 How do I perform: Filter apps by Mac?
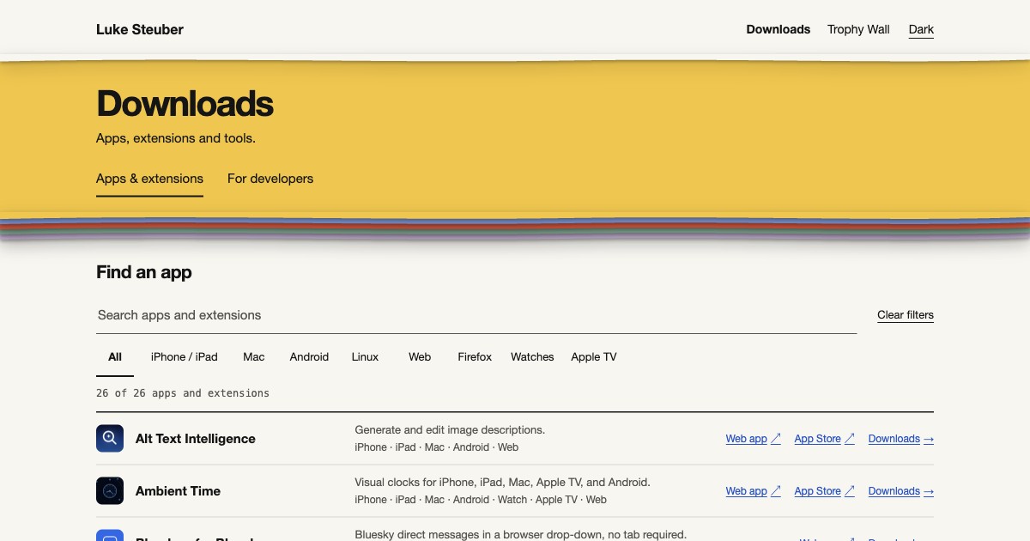[x=254, y=356]
